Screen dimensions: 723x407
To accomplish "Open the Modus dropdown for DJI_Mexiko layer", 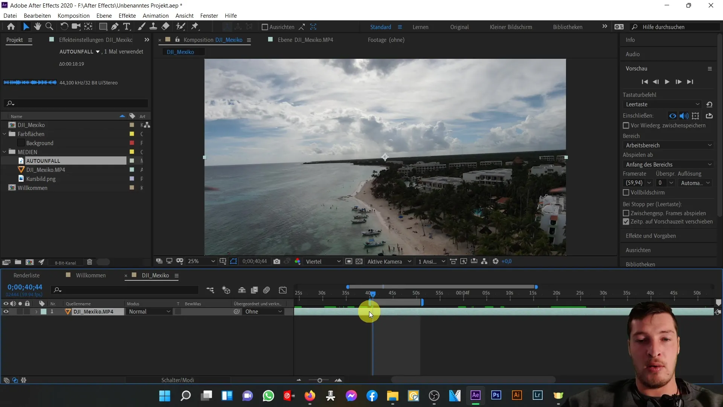I will [149, 312].
